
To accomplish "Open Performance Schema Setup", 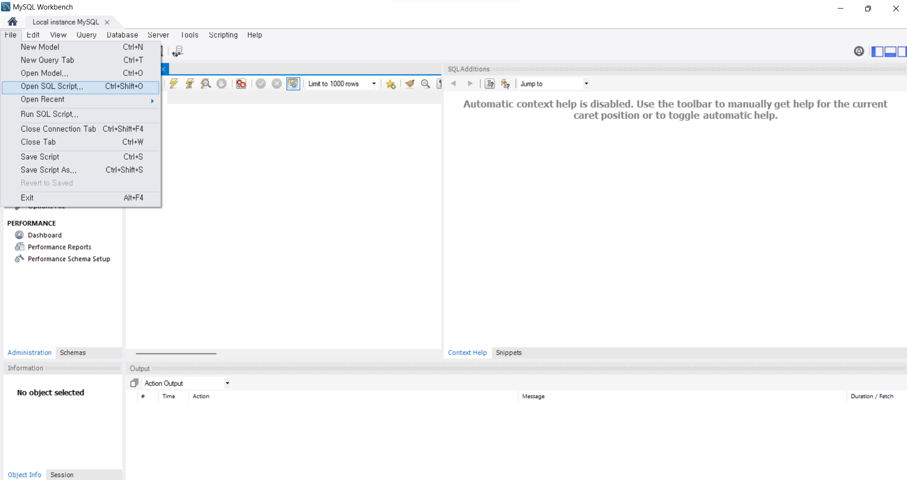I will [x=69, y=259].
